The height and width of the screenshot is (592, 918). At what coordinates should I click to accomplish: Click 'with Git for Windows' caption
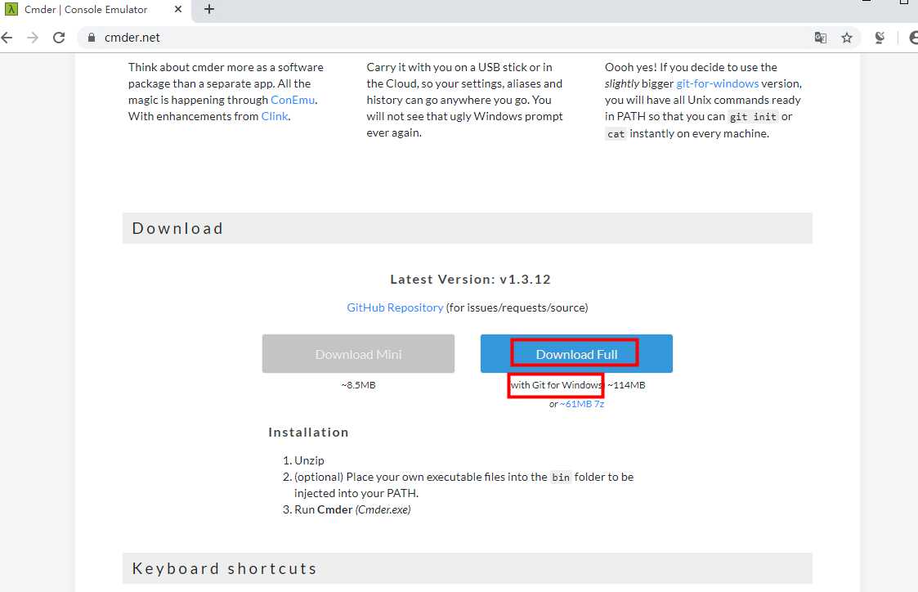coord(556,385)
